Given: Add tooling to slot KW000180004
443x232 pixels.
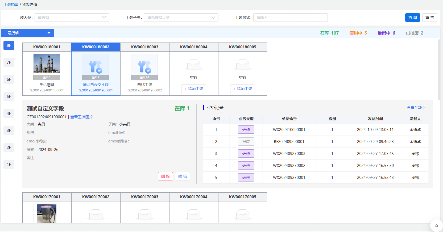Looking at the screenshot, I should 194,89.
